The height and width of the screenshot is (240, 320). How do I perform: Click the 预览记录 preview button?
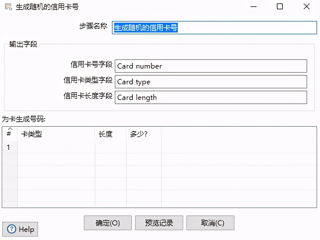coord(159,223)
